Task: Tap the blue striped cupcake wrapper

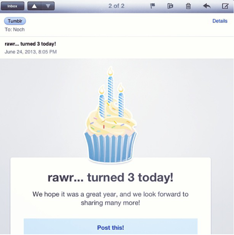Action: (x=110, y=147)
